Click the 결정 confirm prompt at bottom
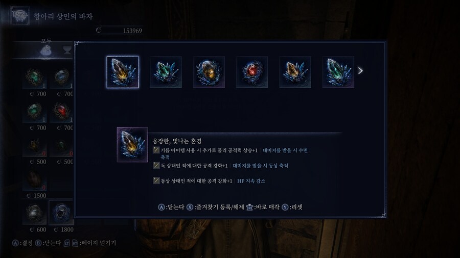460x258 pixels. click(x=22, y=243)
